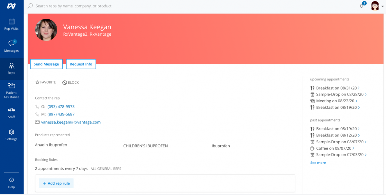Viewport: 386px width, 195px height.
Task: Click Vanessa Keegan's profile photo
Action: point(46,30)
